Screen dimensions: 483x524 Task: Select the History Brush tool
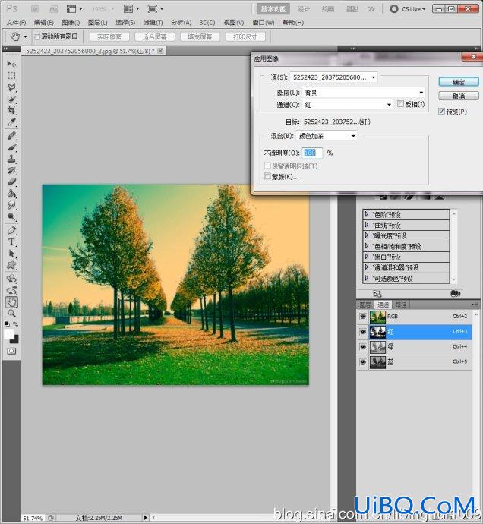coord(11,170)
